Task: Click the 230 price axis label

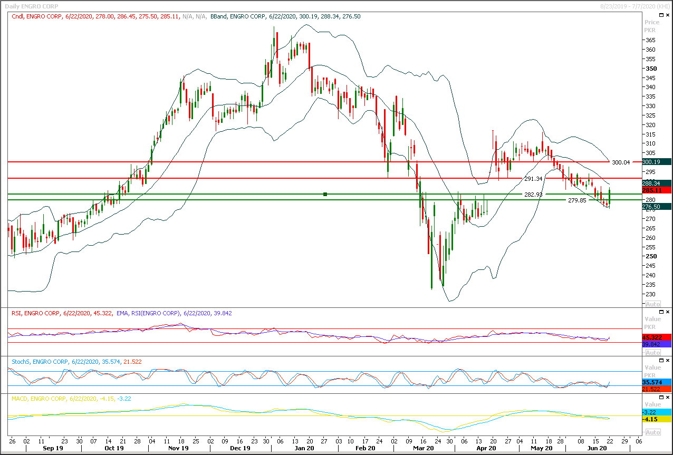Action: point(651,294)
